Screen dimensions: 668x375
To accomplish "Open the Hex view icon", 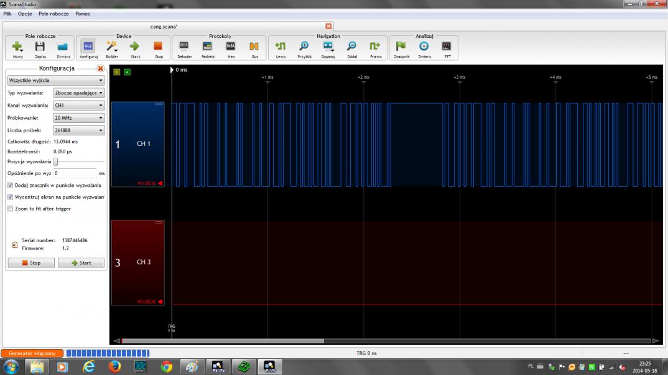I will 231,47.
